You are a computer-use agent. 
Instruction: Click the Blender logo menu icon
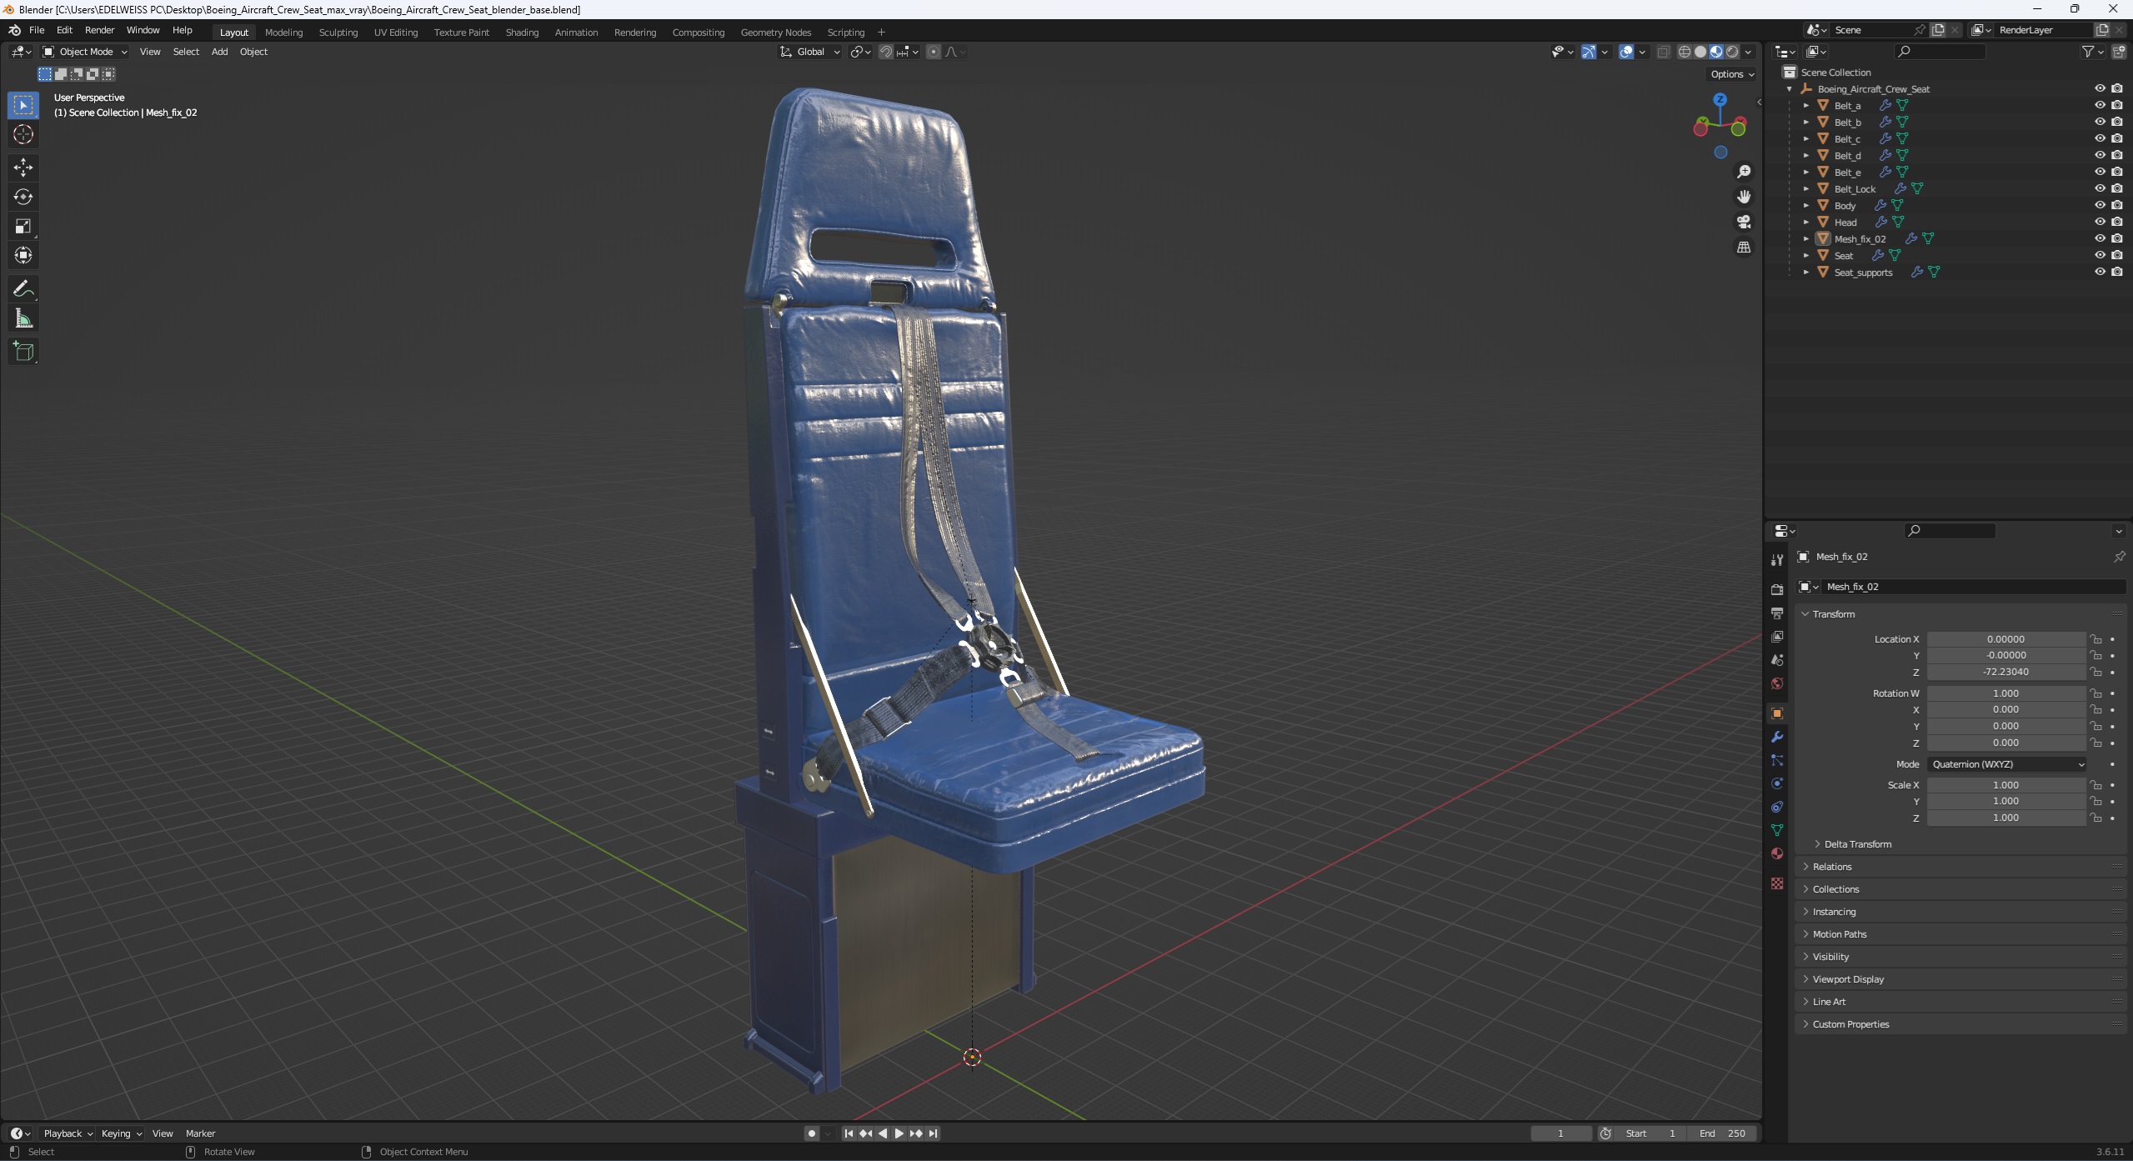14,30
